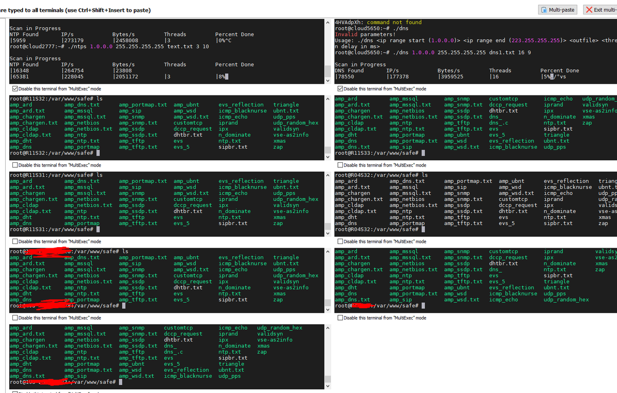Click scroll-down arrow of R11S31 terminal
Viewport: 617px width, 393px height.
(329, 233)
